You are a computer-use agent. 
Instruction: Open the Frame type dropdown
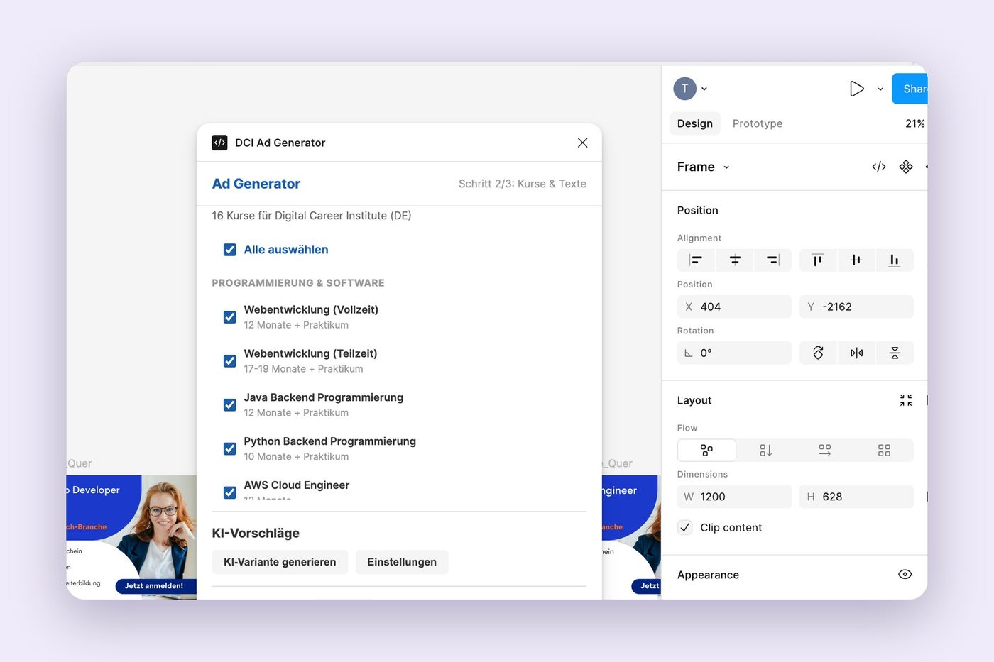(x=703, y=167)
